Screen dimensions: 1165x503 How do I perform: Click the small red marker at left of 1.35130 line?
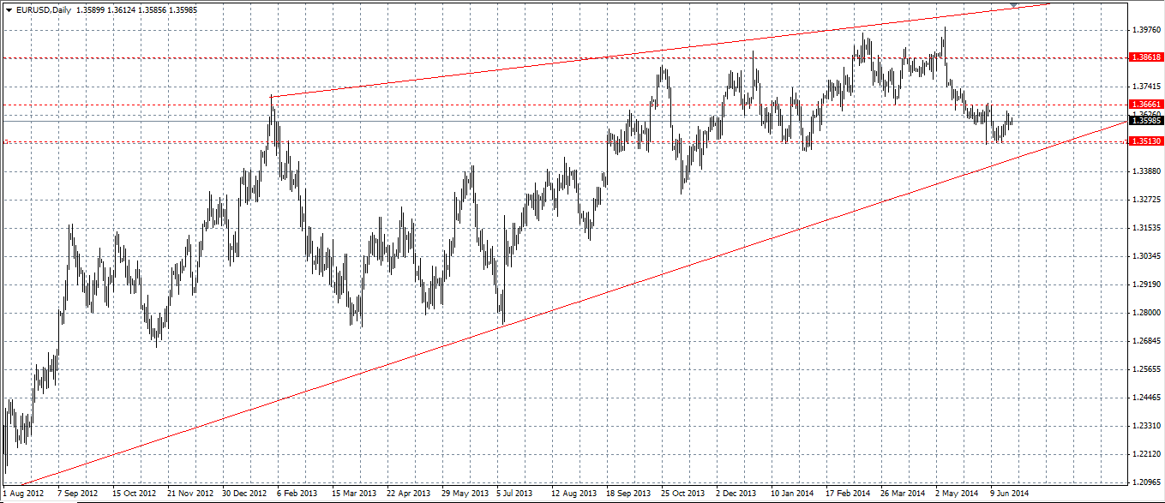click(x=7, y=141)
